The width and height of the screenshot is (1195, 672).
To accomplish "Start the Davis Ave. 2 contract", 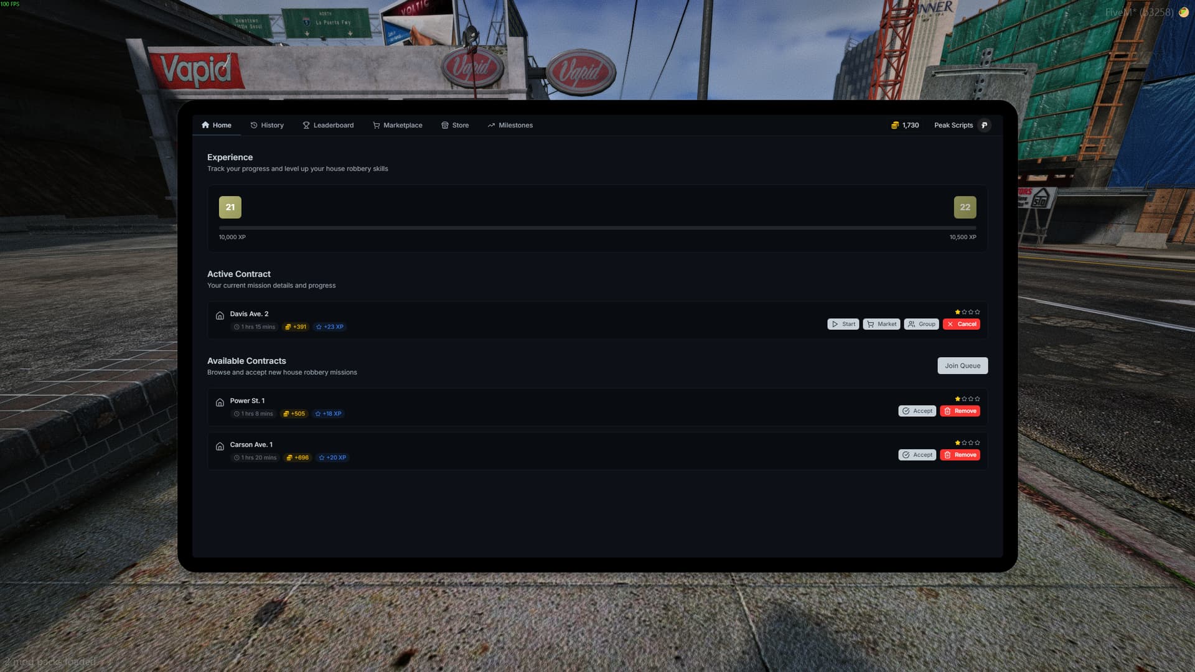I will click(843, 324).
